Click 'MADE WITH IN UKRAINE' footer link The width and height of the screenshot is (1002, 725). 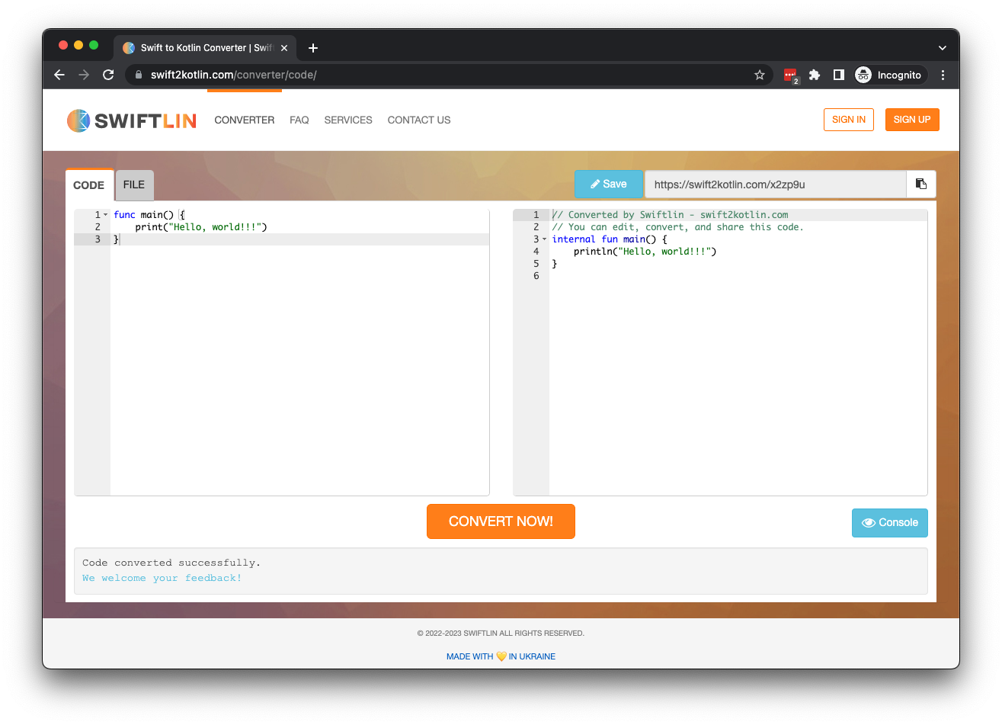pos(501,656)
